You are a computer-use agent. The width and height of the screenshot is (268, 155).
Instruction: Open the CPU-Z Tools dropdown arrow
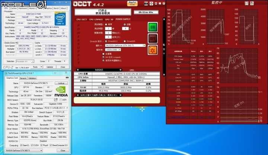coord(41,67)
